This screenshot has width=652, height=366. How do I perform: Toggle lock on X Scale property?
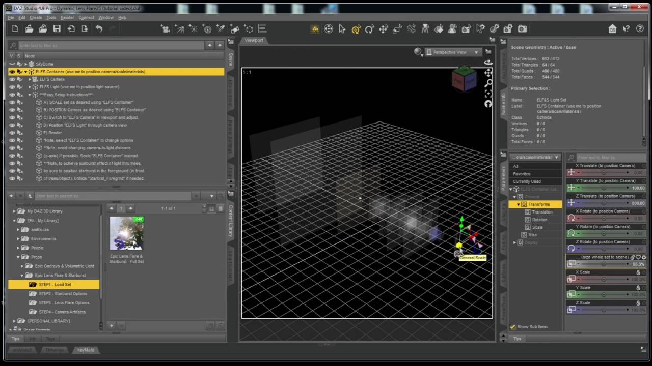tap(638, 272)
